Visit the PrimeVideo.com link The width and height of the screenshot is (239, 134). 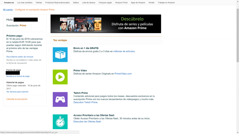click(x=123, y=74)
